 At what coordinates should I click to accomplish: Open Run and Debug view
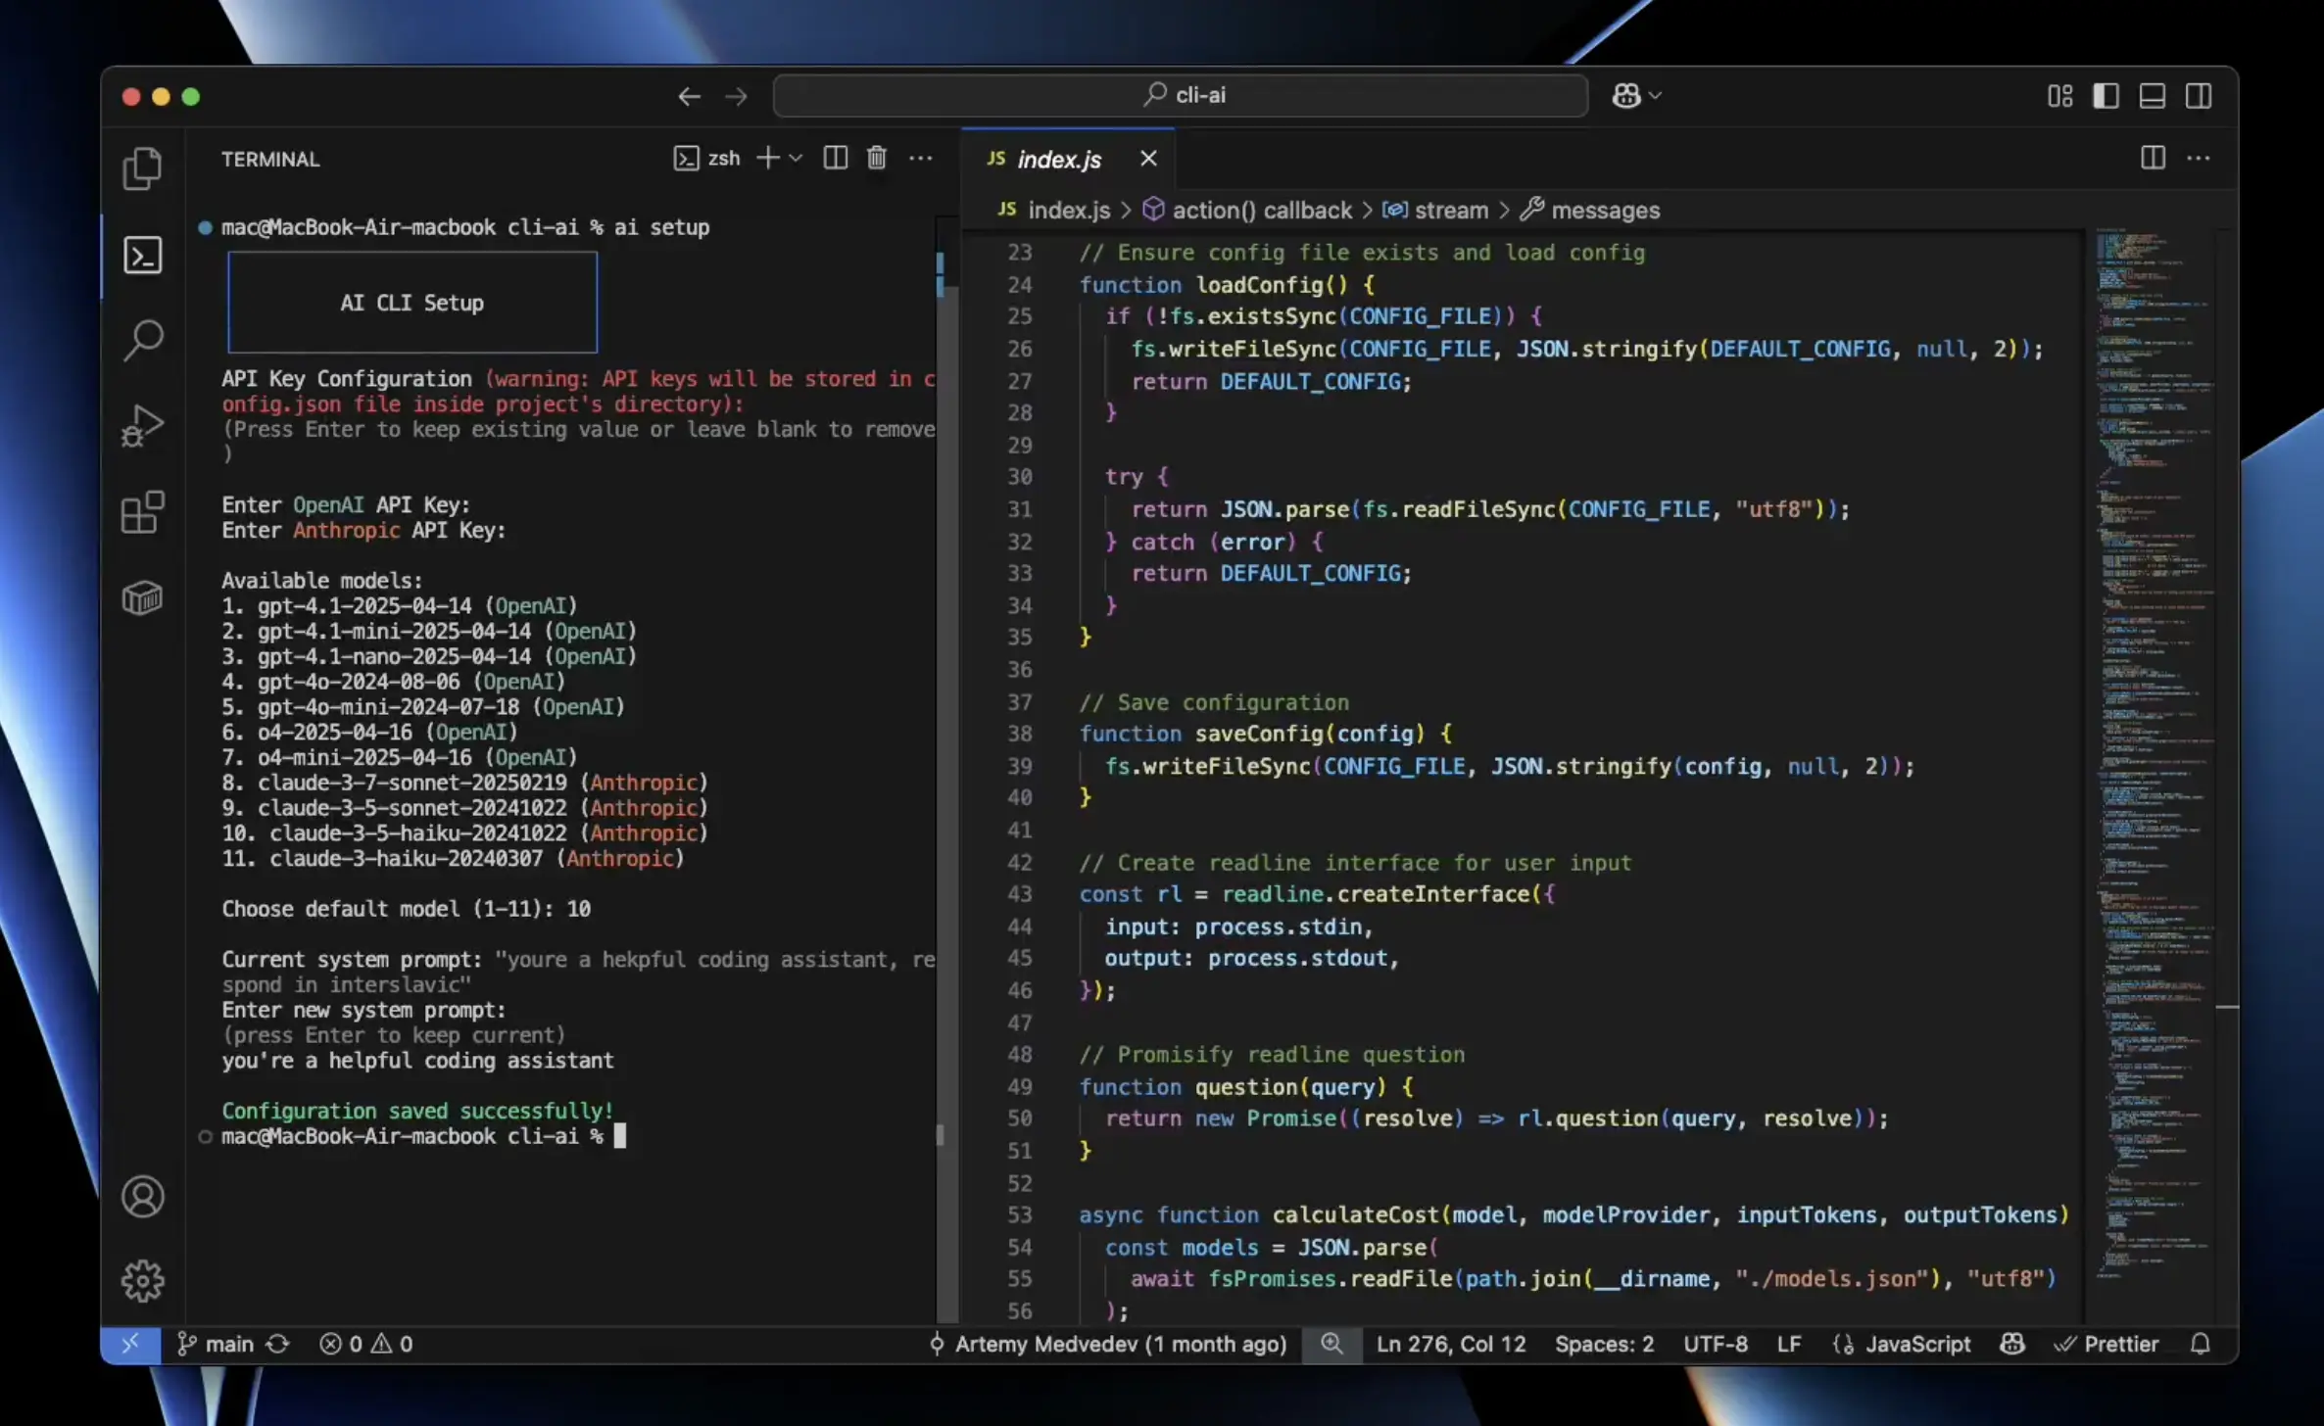click(142, 426)
